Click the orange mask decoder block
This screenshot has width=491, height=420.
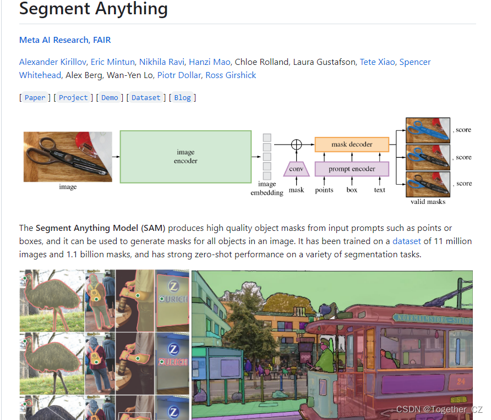click(352, 145)
